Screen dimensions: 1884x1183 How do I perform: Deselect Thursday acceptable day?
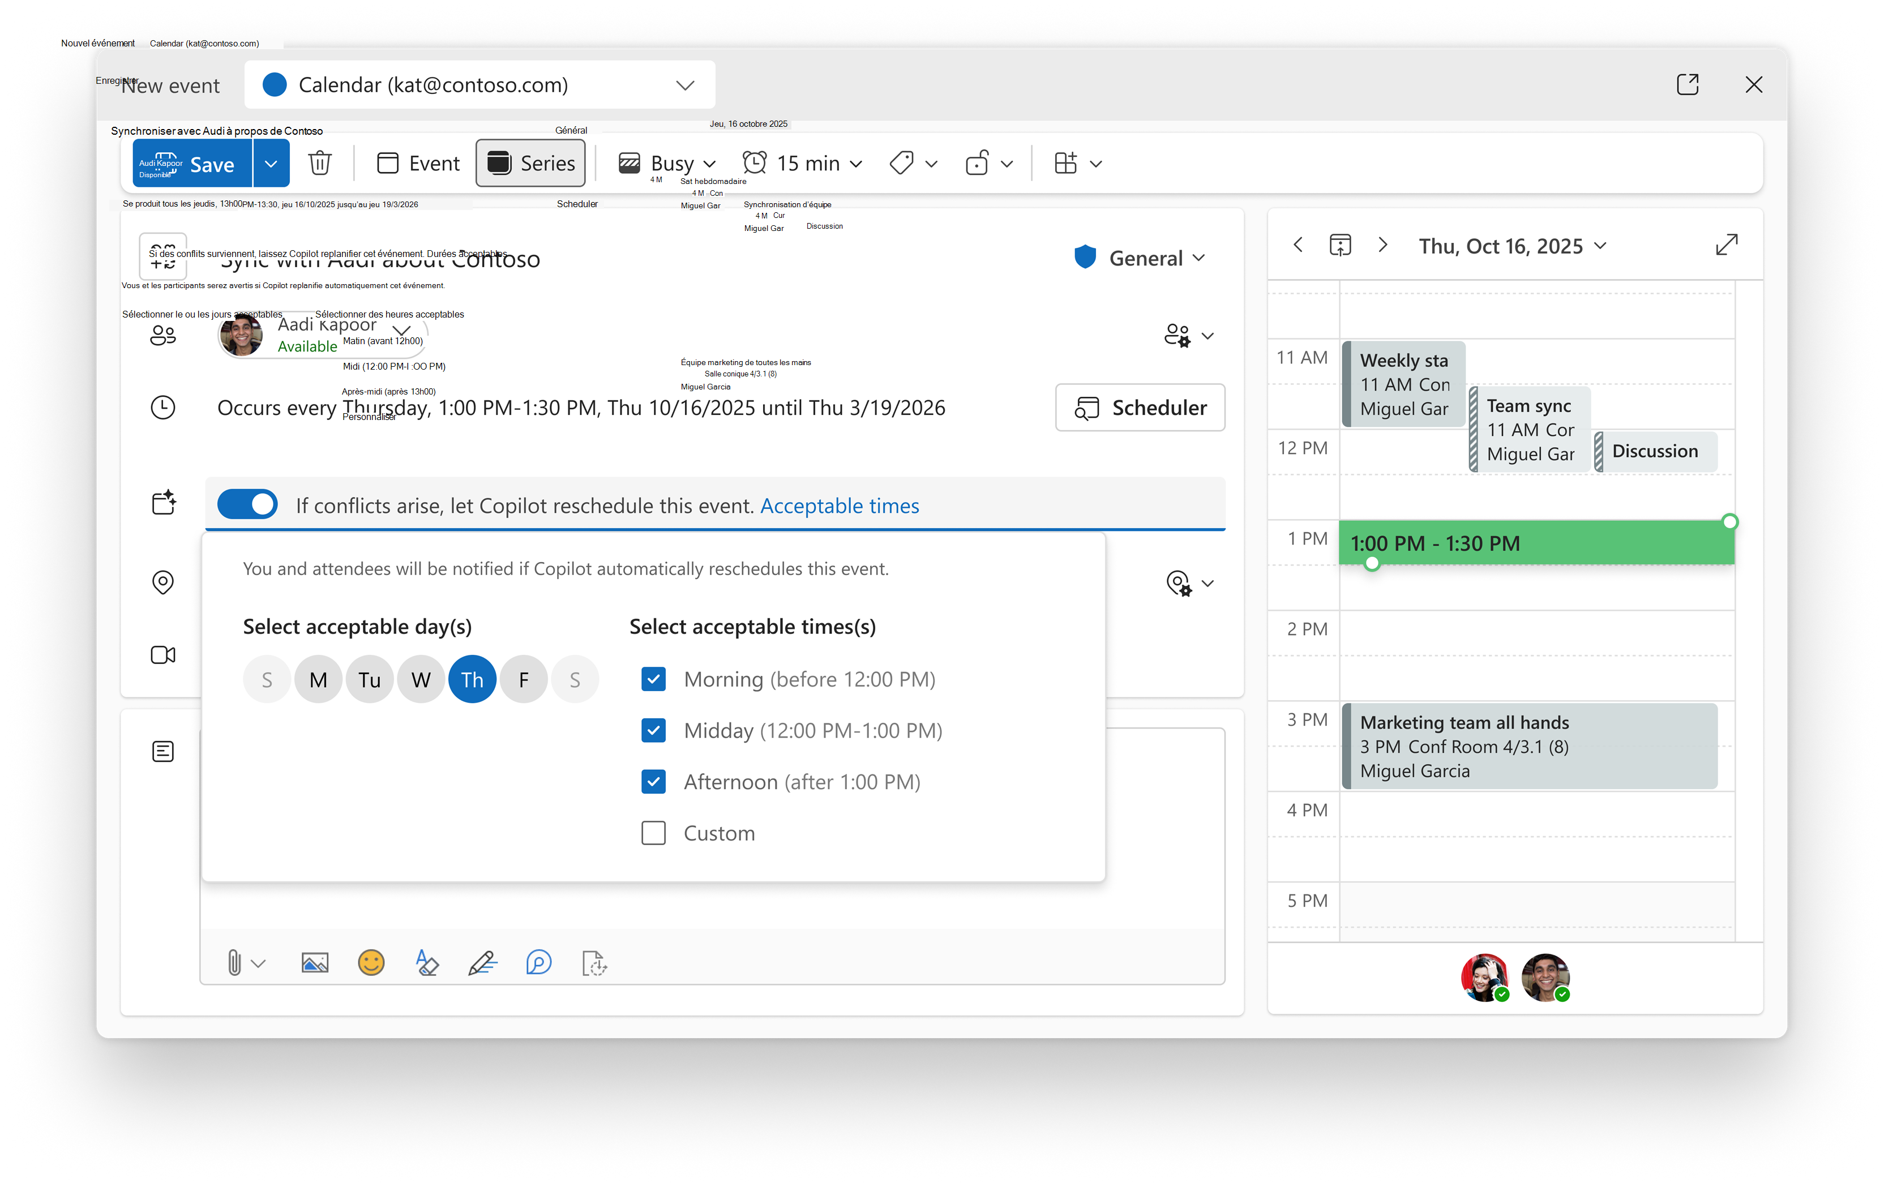tap(473, 679)
